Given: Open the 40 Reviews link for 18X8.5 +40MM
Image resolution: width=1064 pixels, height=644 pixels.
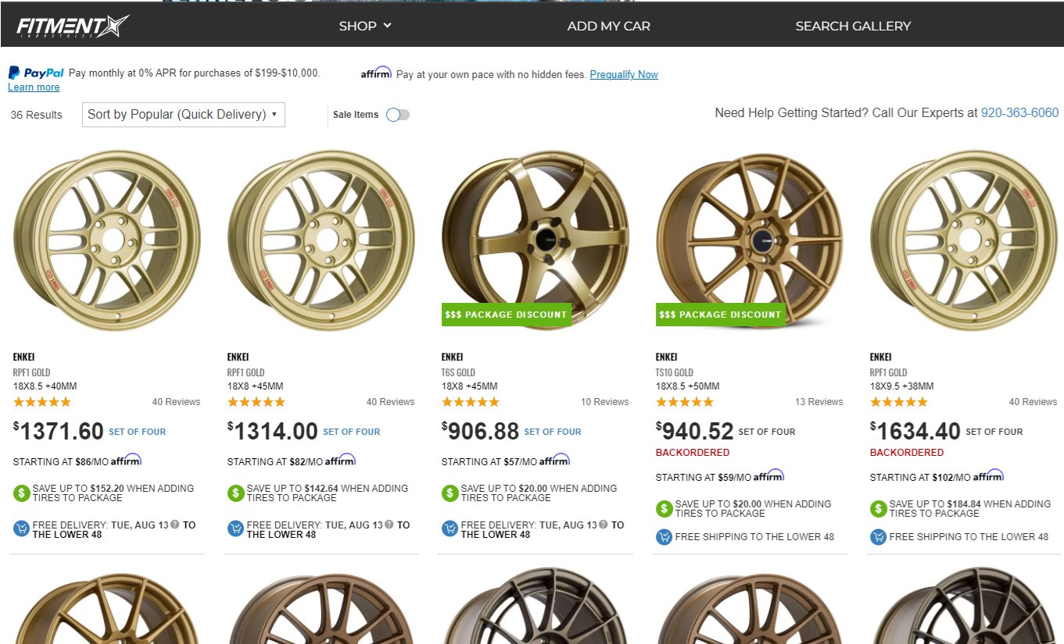Looking at the screenshot, I should point(176,402).
